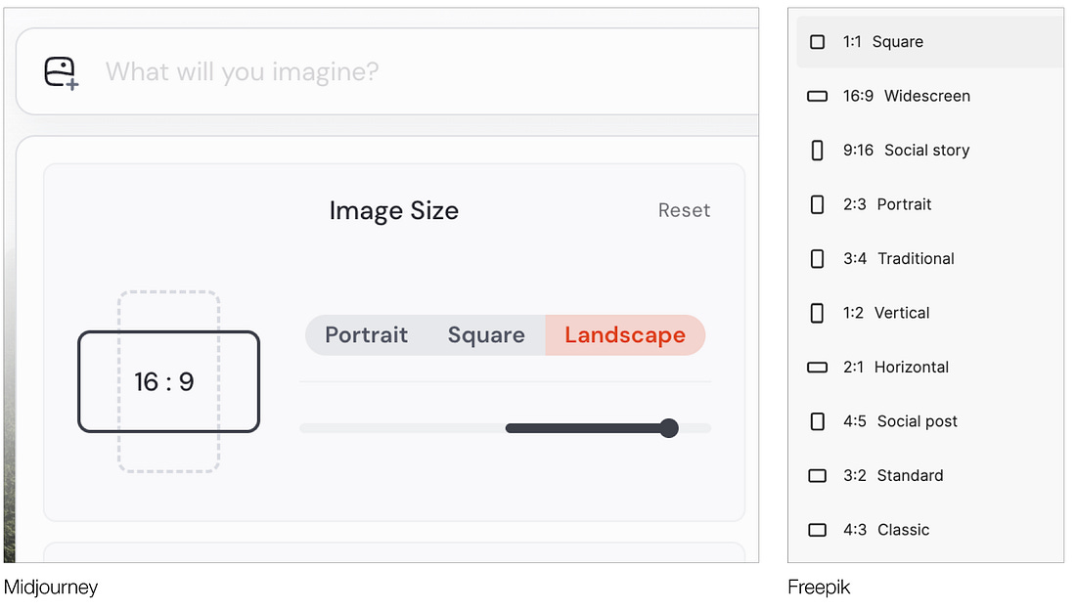The width and height of the screenshot is (1076, 611).
Task: Select the Landscape orientation option
Action: pos(625,335)
